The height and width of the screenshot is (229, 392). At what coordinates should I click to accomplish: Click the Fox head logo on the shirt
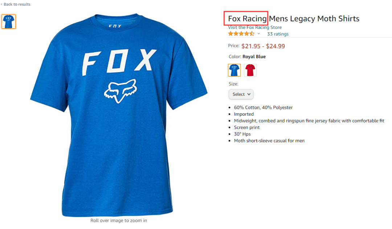120,91
